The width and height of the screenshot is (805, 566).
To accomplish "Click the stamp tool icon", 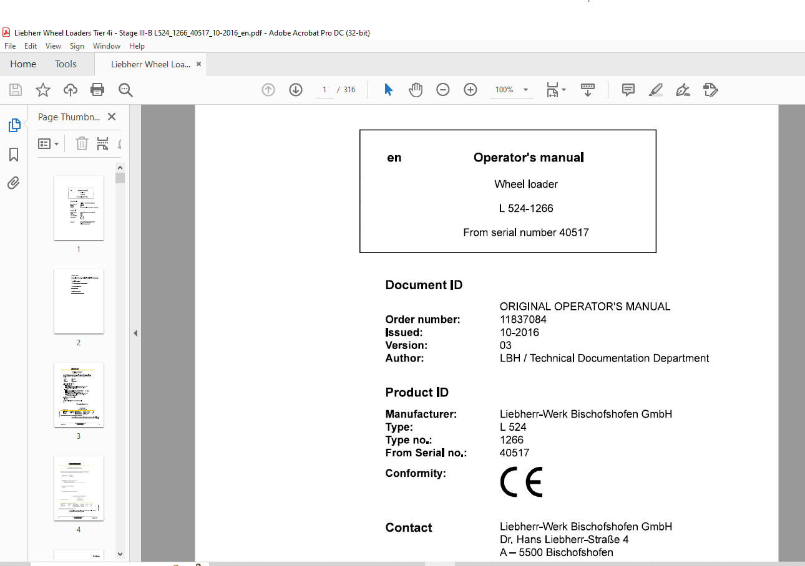I will click(x=710, y=90).
